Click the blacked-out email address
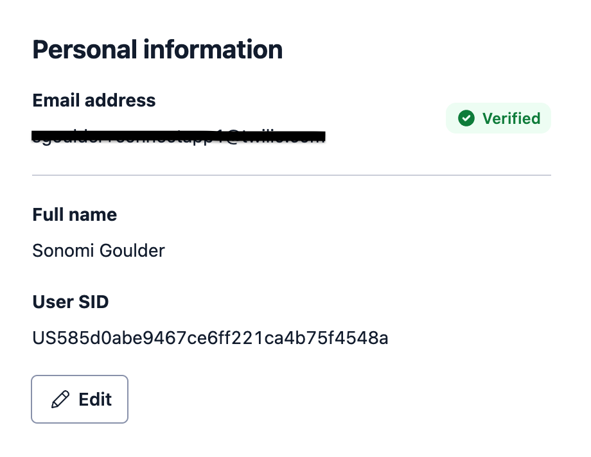Viewport: 591px width, 457px height. coord(179,136)
